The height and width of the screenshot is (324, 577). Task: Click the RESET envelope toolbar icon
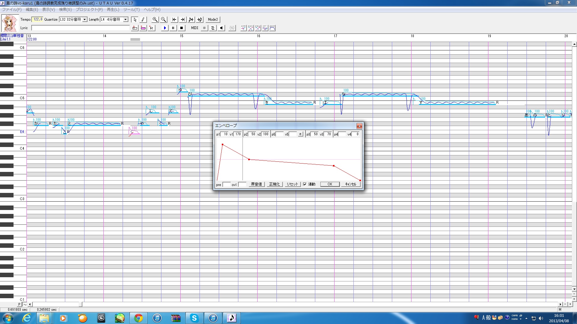[272, 28]
